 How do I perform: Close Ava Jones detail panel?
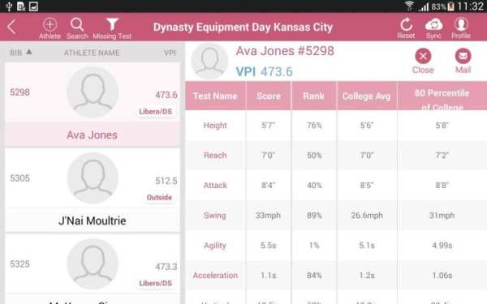[x=423, y=61]
